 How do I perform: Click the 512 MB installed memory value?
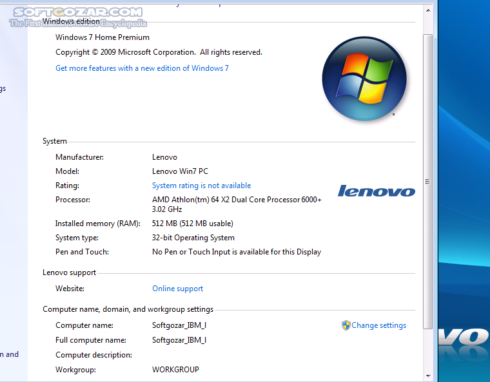click(x=193, y=224)
